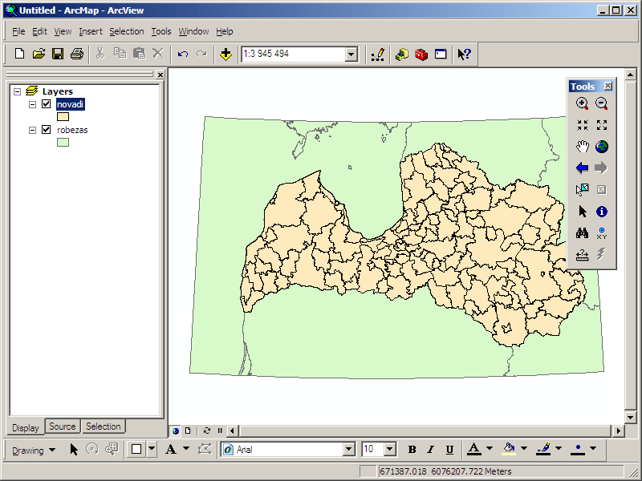This screenshot has width=642, height=481.
Task: Switch to the Source tab
Action: [63, 426]
